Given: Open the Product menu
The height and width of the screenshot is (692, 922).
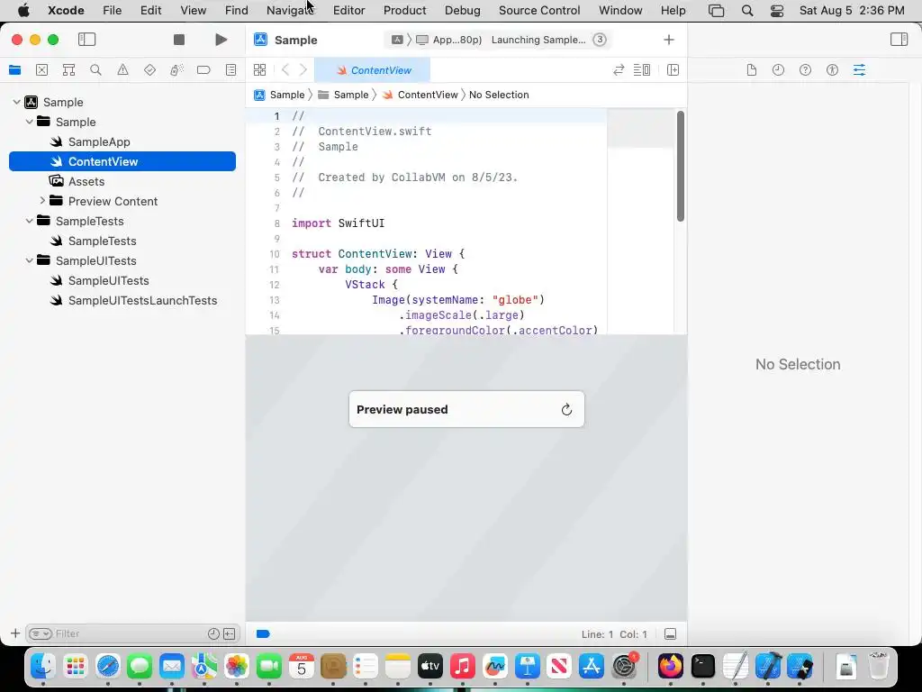Looking at the screenshot, I should point(404,10).
